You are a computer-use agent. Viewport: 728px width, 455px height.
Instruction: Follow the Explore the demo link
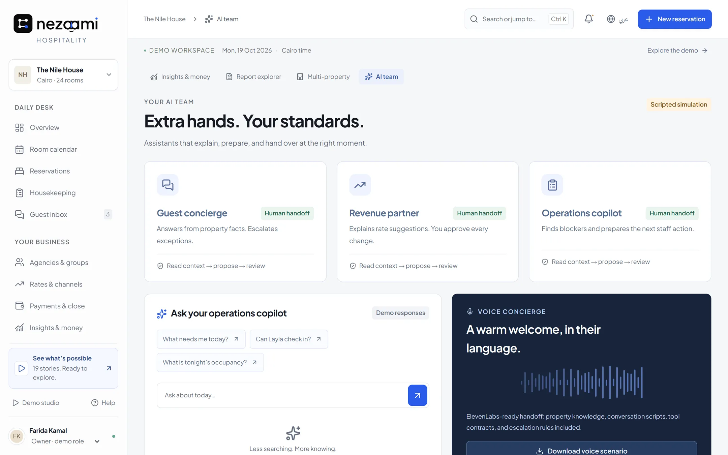pos(677,51)
